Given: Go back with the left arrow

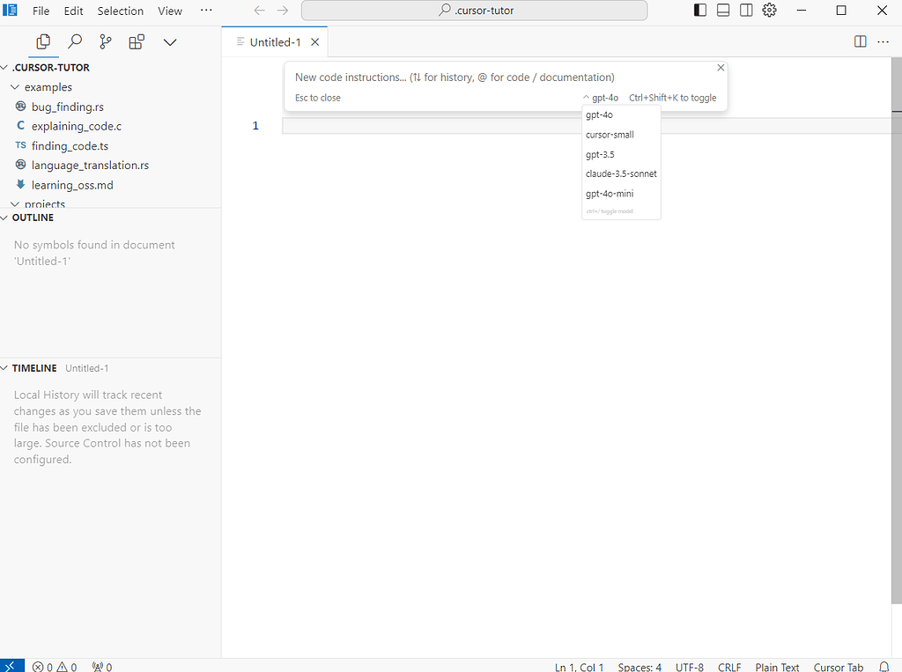Looking at the screenshot, I should click(260, 11).
